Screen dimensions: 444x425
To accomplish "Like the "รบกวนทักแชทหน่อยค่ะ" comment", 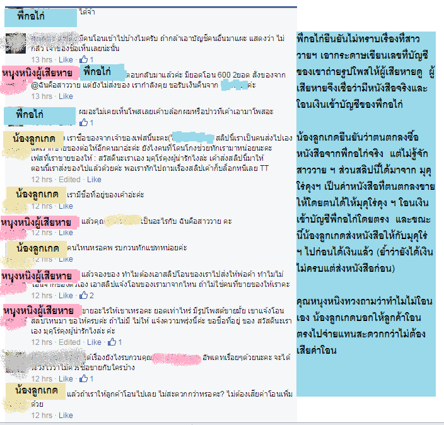I will (x=66, y=259).
